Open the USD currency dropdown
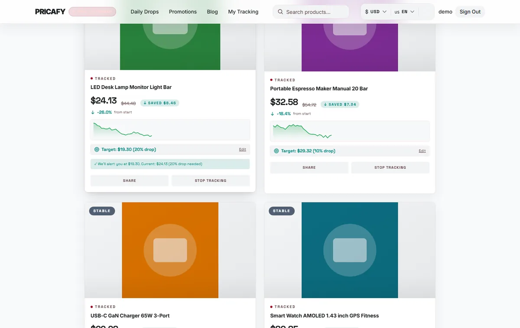The width and height of the screenshot is (520, 328). click(x=376, y=12)
